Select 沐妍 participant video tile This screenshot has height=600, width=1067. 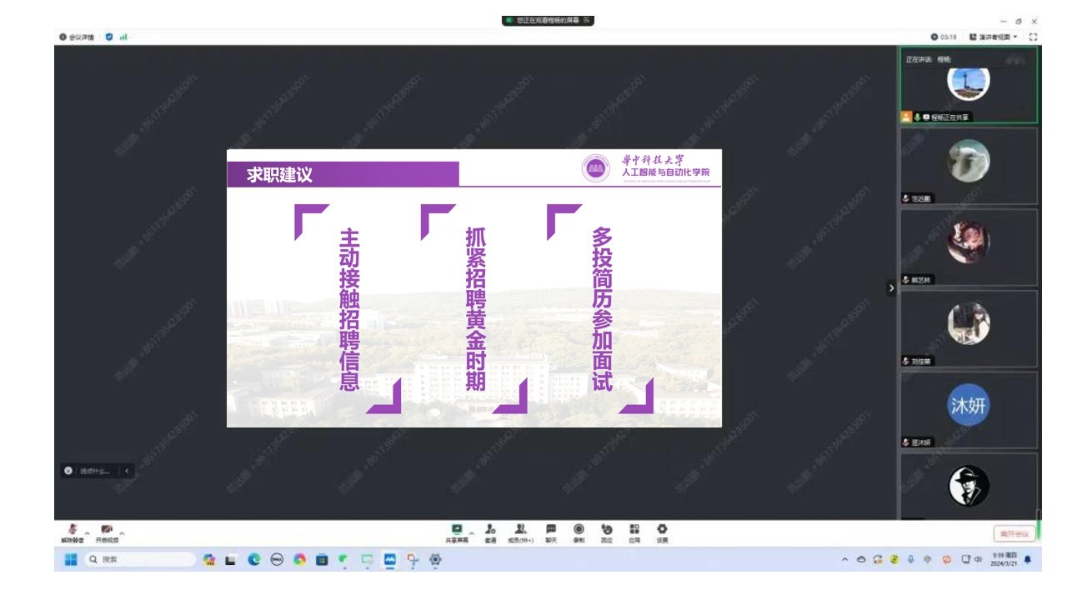point(969,409)
